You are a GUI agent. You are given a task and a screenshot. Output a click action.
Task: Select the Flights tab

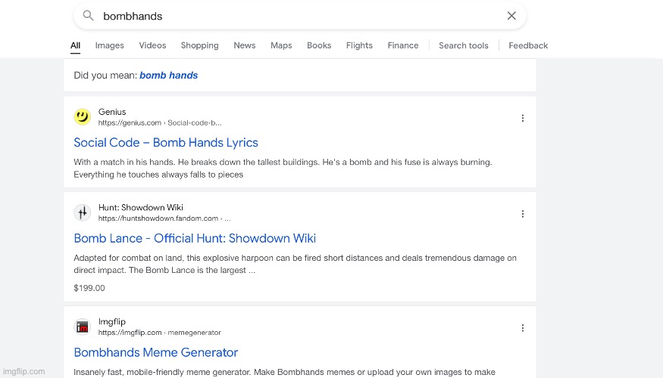coord(359,45)
